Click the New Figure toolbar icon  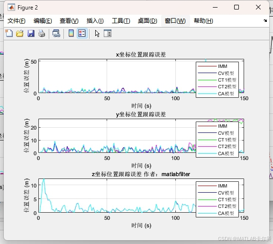[9, 33]
